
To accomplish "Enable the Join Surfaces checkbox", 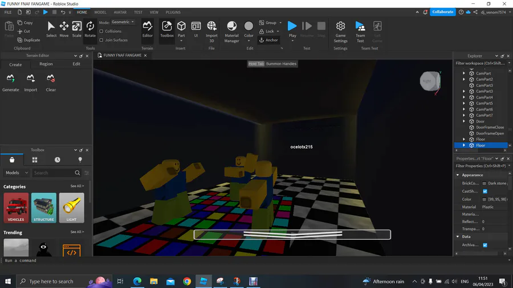I will [101, 40].
